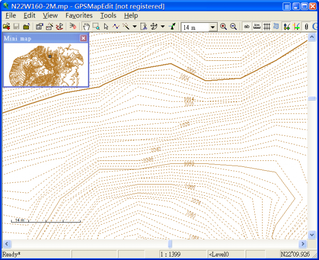Screen dimensions: 319x260
Task: Select the zoom rectangle tool
Action: tap(96, 26)
